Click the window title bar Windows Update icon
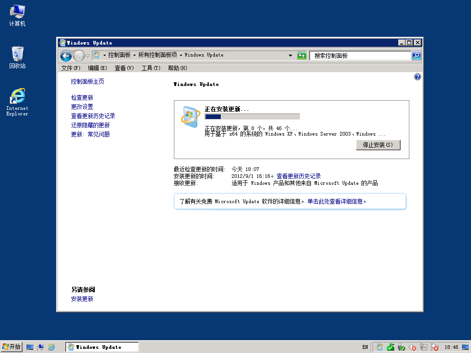471x353 pixels. coord(63,43)
